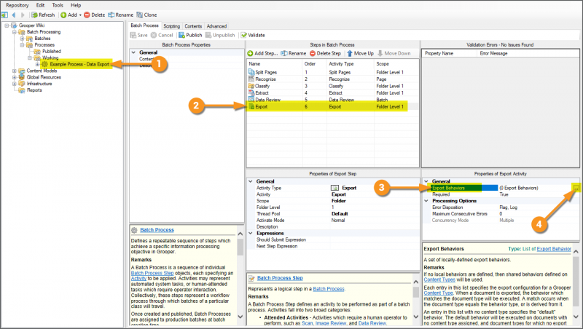Open the Help menu
This screenshot has height=329, width=583.
(76, 5)
